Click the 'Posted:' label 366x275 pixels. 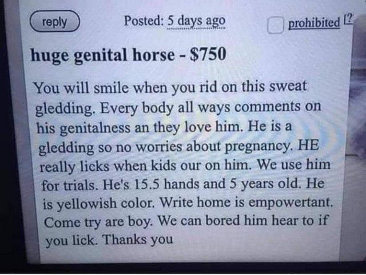pyautogui.click(x=144, y=22)
